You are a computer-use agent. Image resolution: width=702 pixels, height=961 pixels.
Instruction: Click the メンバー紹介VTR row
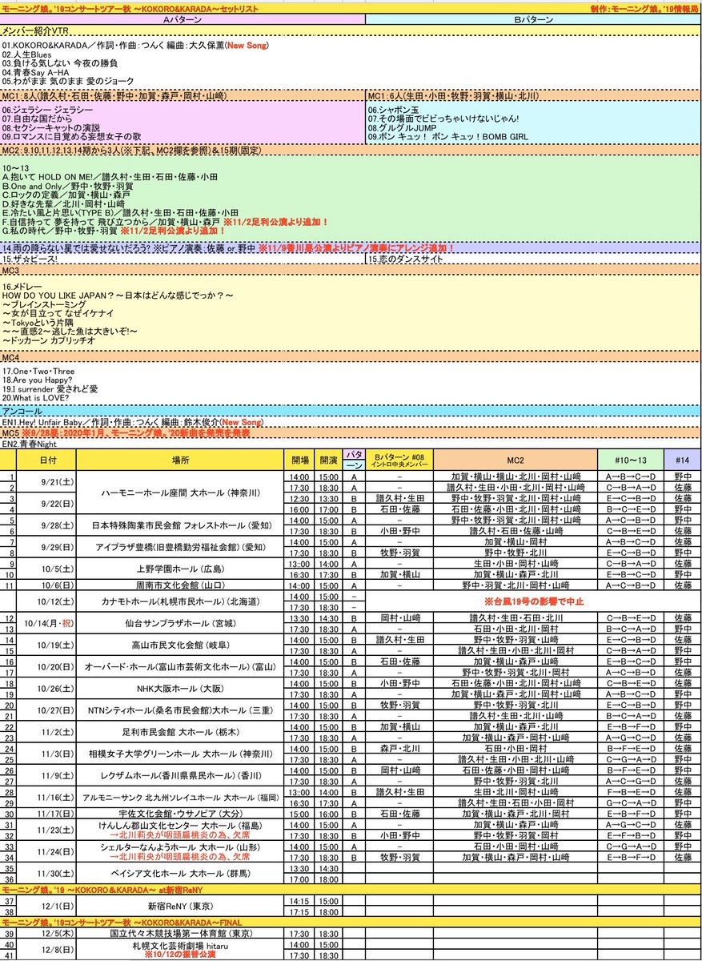[x=350, y=30]
